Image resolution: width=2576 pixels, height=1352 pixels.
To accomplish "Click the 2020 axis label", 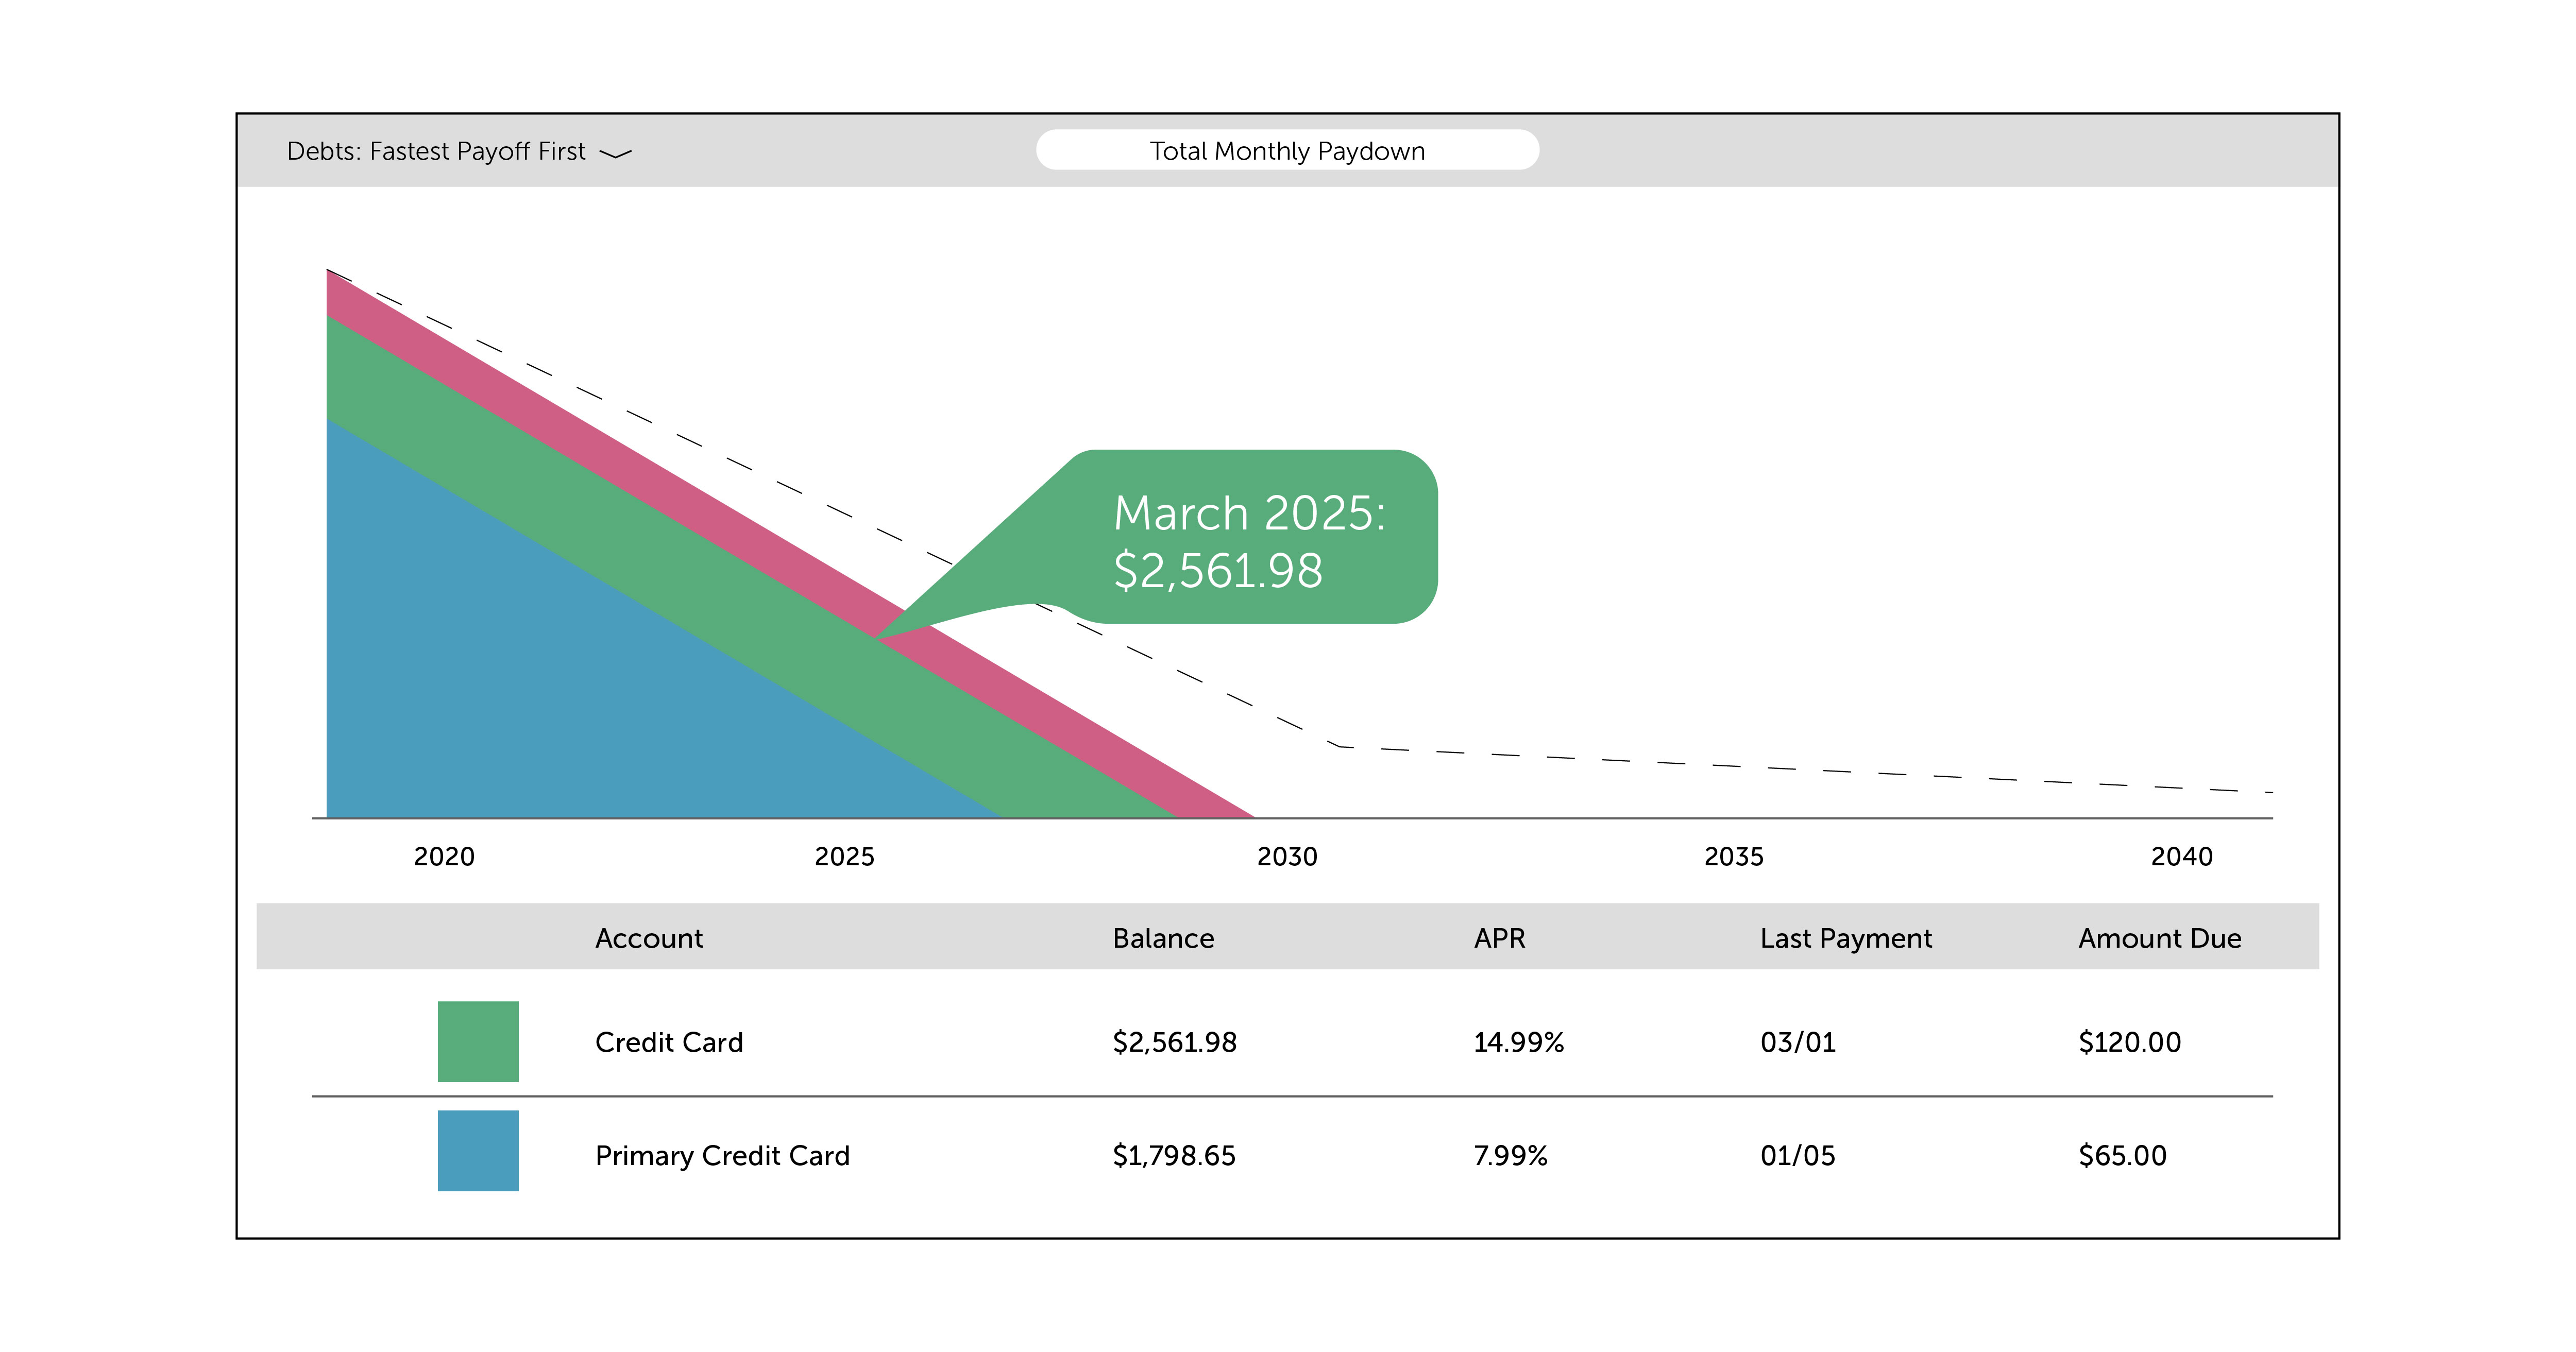I will click(444, 856).
